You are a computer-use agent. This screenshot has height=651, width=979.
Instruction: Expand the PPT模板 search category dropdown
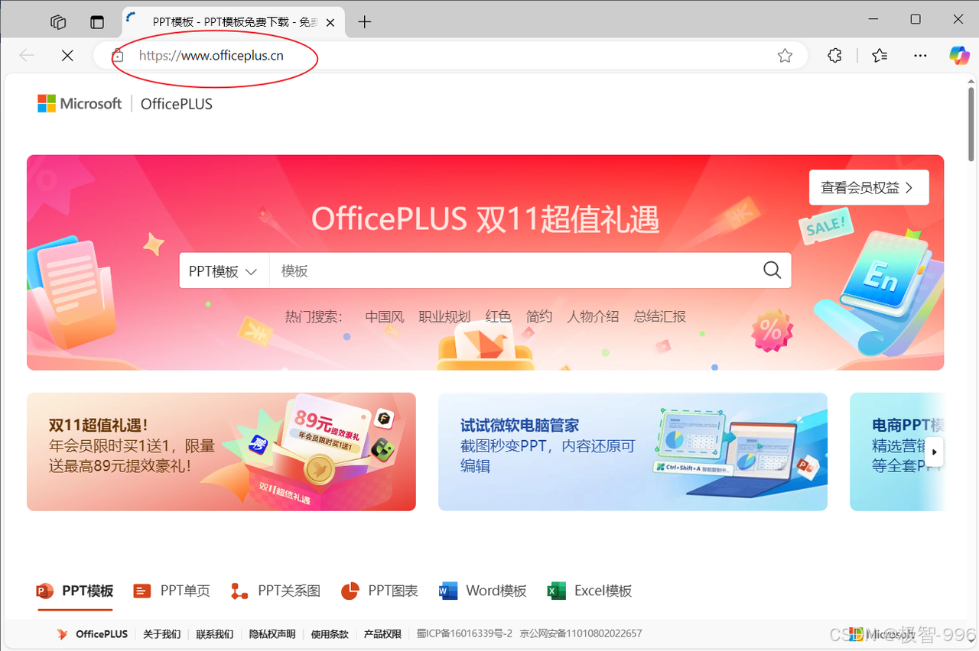(x=223, y=271)
